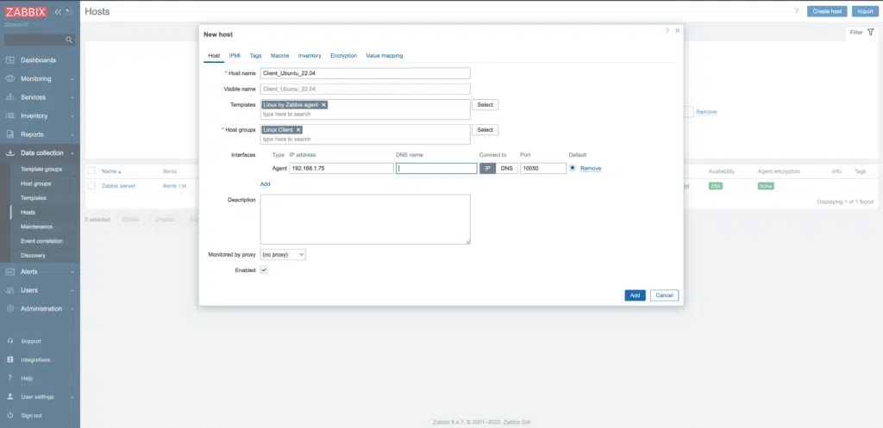Screen dimensions: 883x428
Task: Click the Import button
Action: coord(865,11)
